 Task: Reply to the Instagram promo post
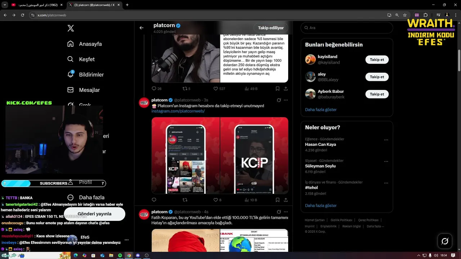pos(154,200)
